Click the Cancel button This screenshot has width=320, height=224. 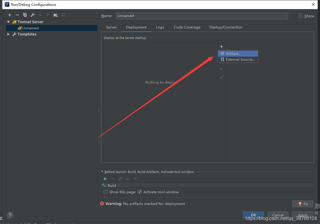point(278,215)
